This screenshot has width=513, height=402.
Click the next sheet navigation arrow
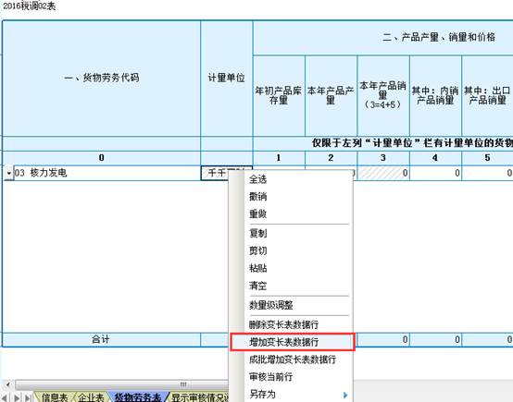point(17,397)
